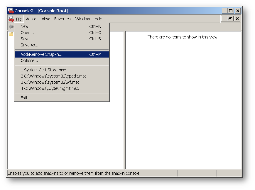Viewport: 255px width, 190px height.
Task: Open recent file devmgmt.msc
Action: pos(50,88)
